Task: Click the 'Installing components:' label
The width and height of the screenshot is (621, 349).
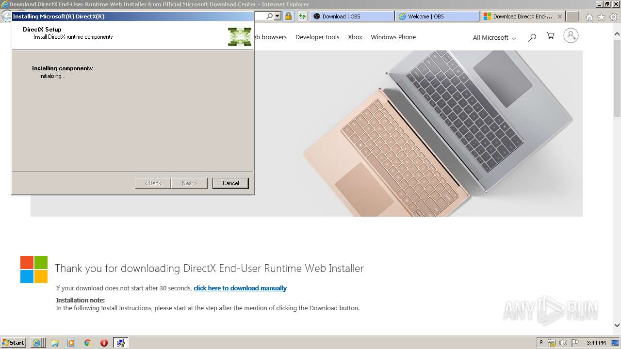Action: pyautogui.click(x=63, y=68)
